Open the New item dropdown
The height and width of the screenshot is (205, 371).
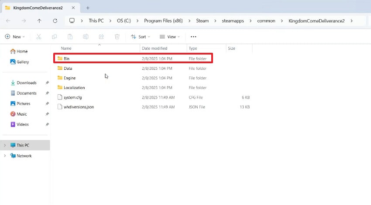[x=15, y=37]
